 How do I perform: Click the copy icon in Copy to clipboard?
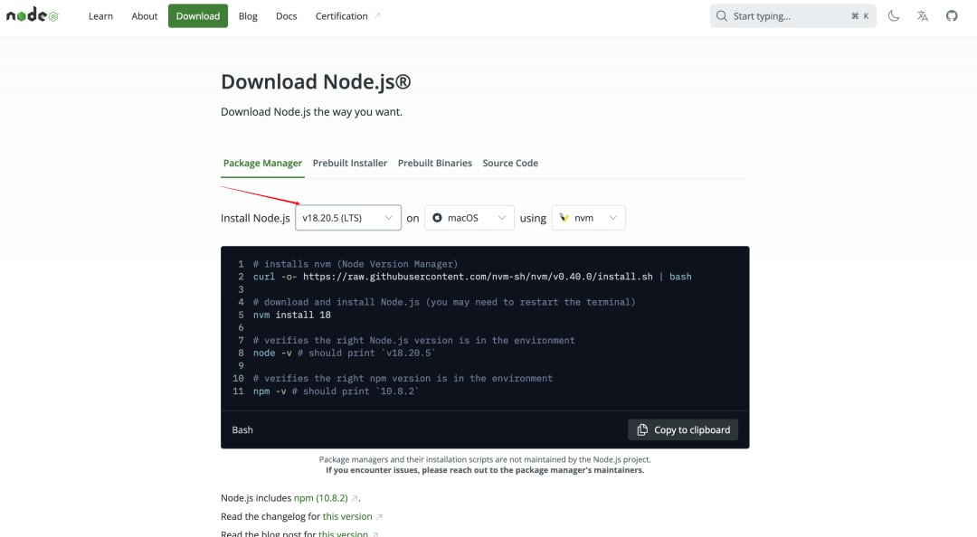[x=642, y=430]
